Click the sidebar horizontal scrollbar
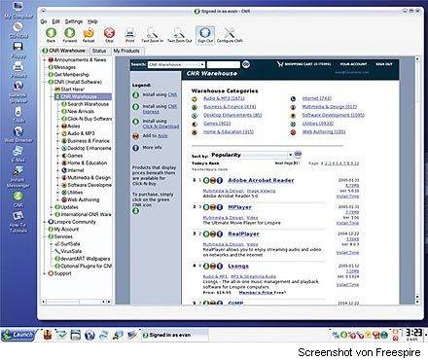The height and width of the screenshot is (360, 428). 76,302
